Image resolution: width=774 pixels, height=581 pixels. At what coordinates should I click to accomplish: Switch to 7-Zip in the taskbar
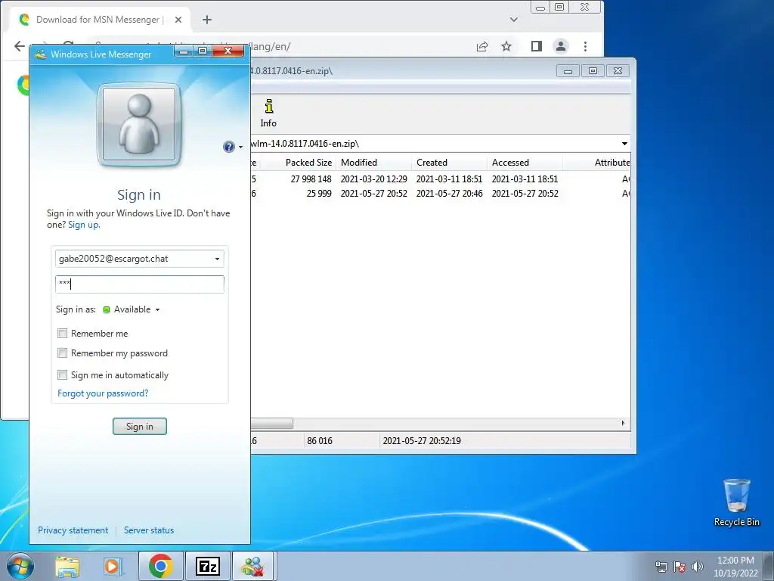point(208,566)
